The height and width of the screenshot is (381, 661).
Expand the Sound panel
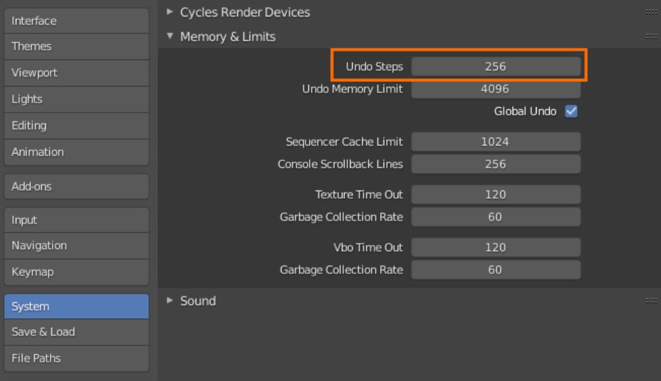point(170,300)
